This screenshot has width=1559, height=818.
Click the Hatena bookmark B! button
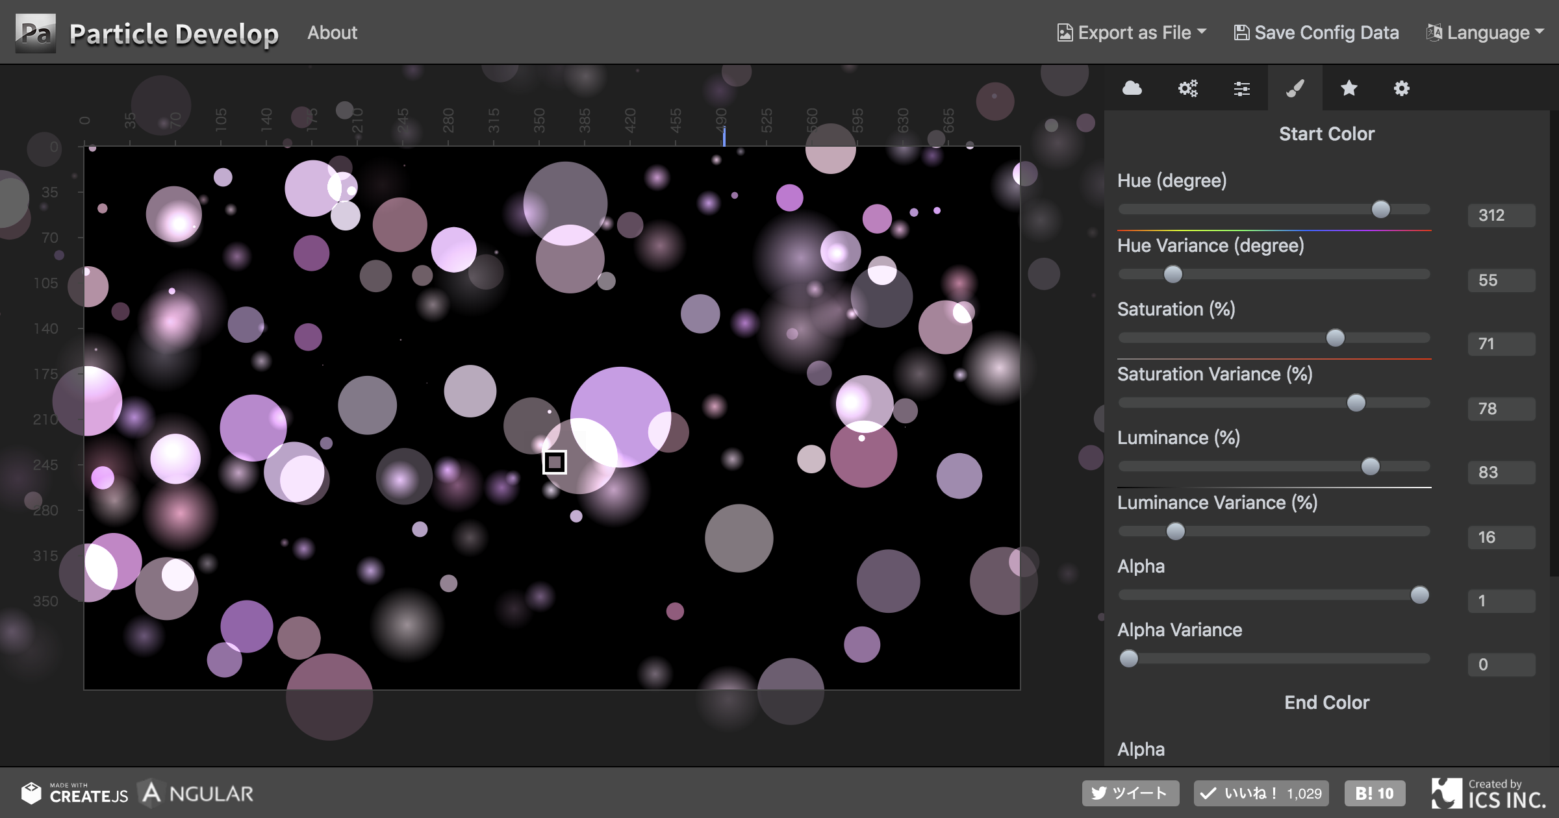coord(1375,793)
